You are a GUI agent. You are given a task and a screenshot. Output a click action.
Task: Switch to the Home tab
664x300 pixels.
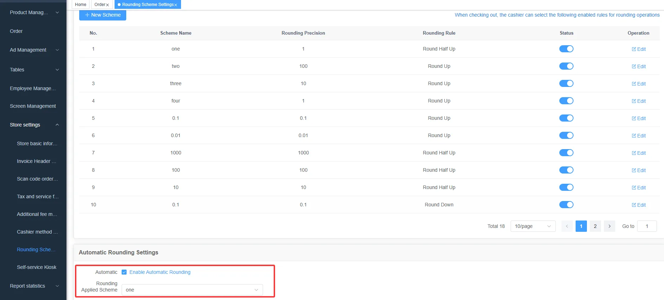[x=81, y=5]
